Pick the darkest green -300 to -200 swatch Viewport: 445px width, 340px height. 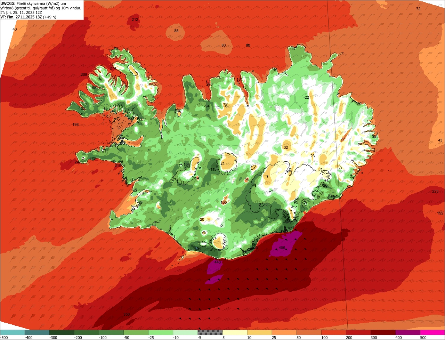click(62, 332)
